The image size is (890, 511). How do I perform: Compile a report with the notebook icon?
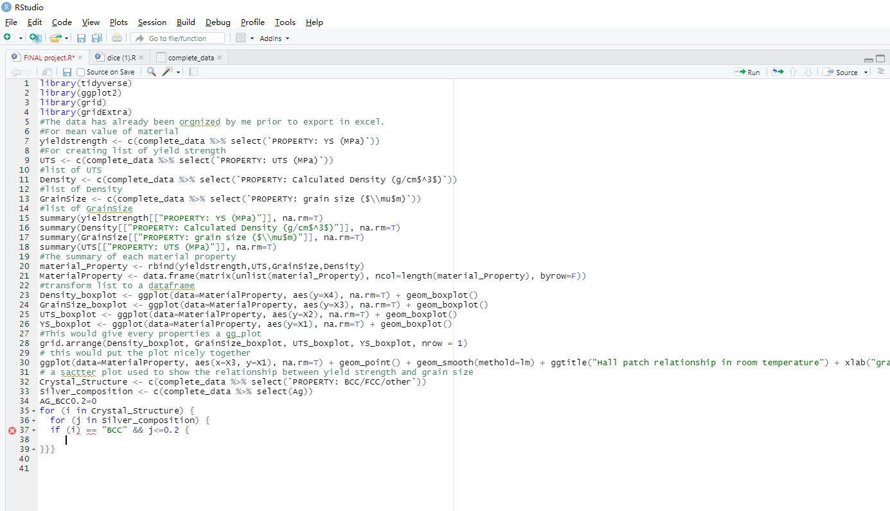(x=193, y=72)
